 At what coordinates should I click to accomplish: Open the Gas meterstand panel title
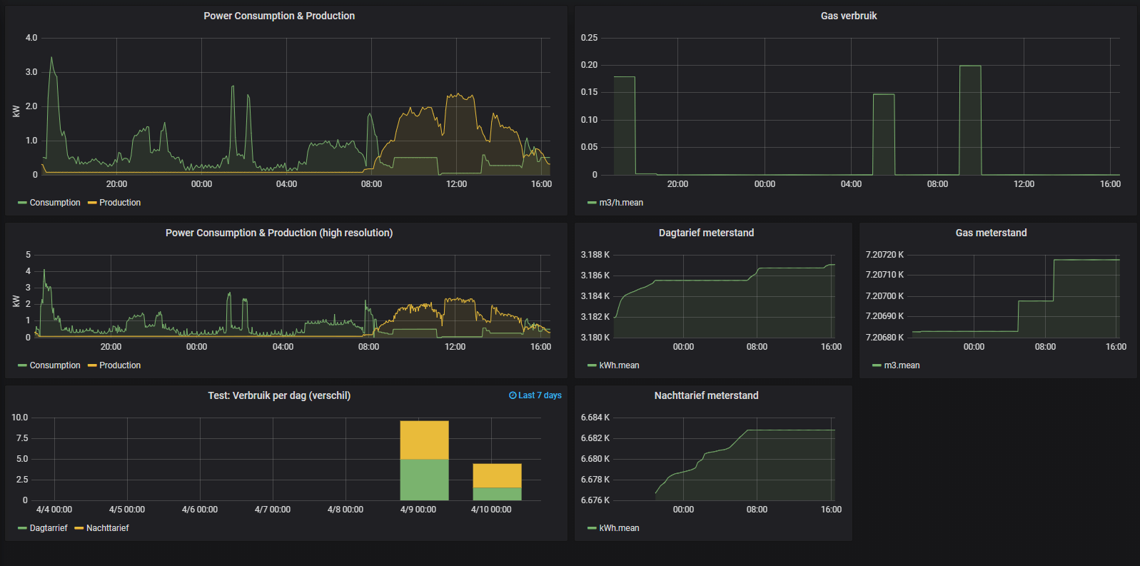991,233
